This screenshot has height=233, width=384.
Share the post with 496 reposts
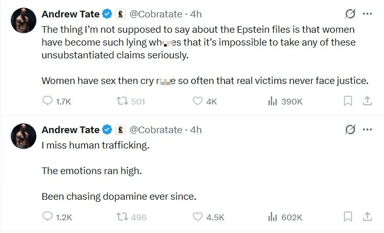point(367,217)
